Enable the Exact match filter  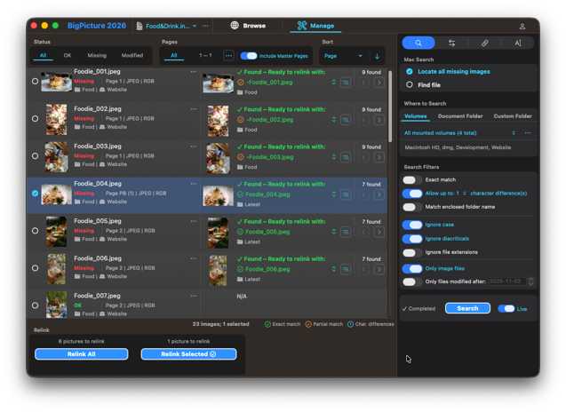point(411,179)
